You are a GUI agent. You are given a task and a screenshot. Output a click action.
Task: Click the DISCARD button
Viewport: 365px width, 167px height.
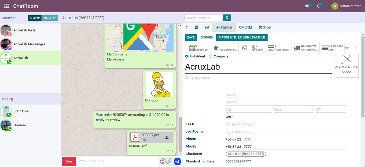tap(206, 37)
